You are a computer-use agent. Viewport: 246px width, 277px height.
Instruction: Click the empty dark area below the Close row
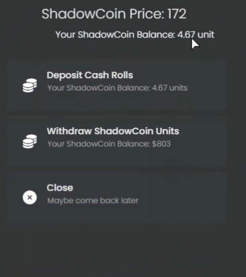pyautogui.click(x=123, y=248)
